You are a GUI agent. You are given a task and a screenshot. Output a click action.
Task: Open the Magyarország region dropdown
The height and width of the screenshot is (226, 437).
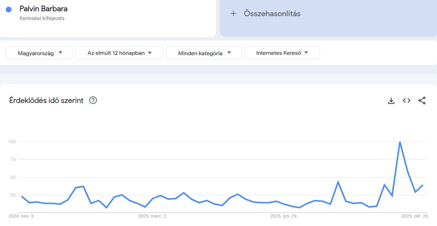[x=39, y=53]
